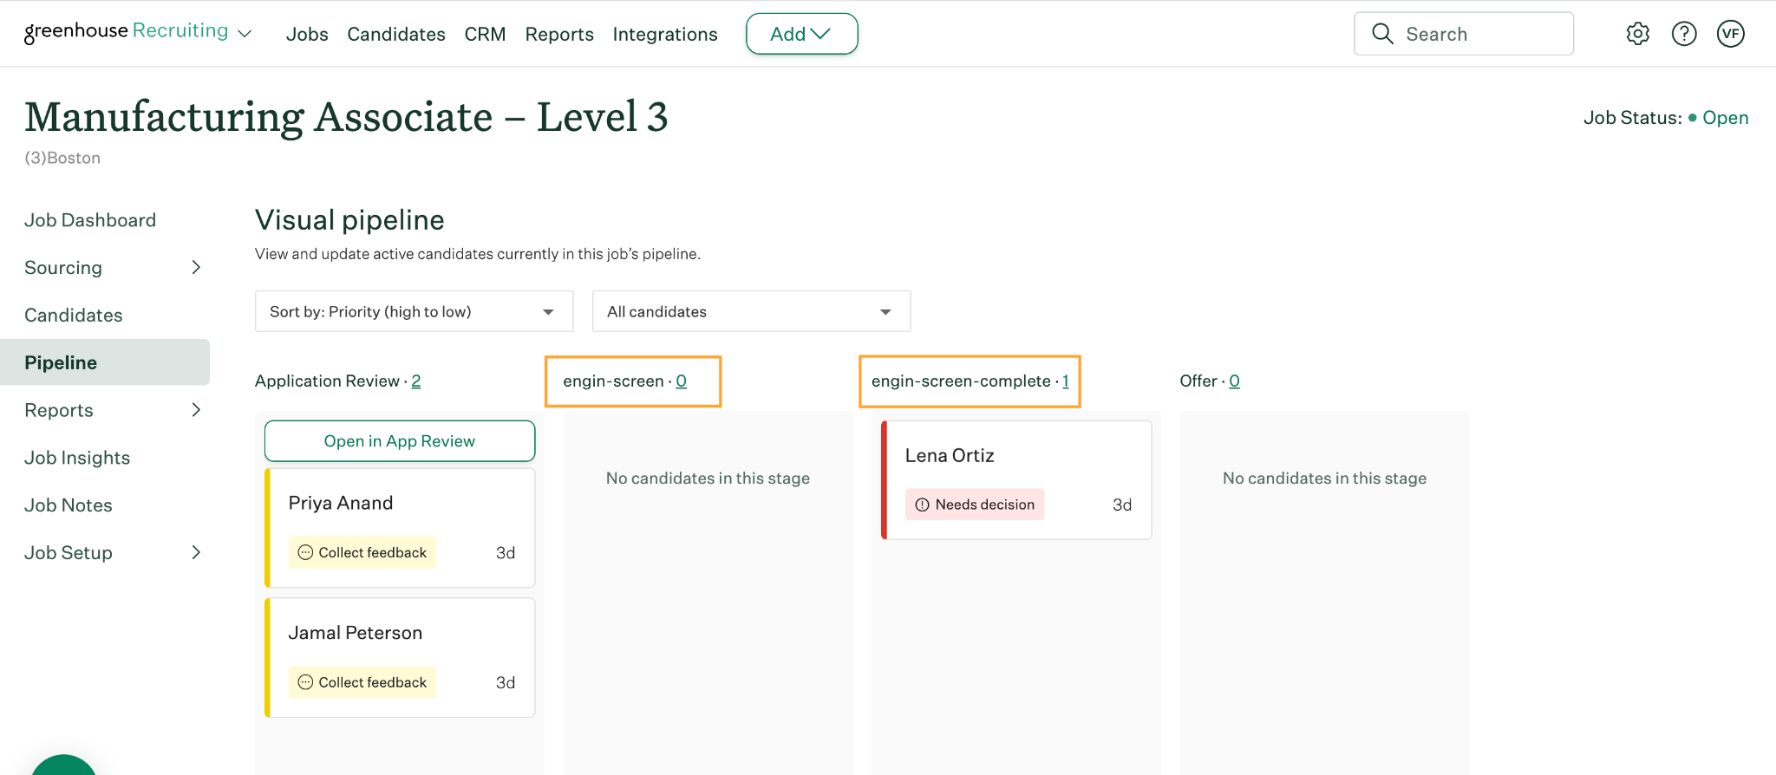Click the Needs decision clock icon
This screenshot has width=1776, height=775.
pos(922,505)
